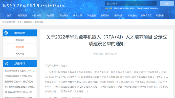Focus the 输入关键字 search field
The width and height of the screenshot is (175, 98).
(x=131, y=4)
